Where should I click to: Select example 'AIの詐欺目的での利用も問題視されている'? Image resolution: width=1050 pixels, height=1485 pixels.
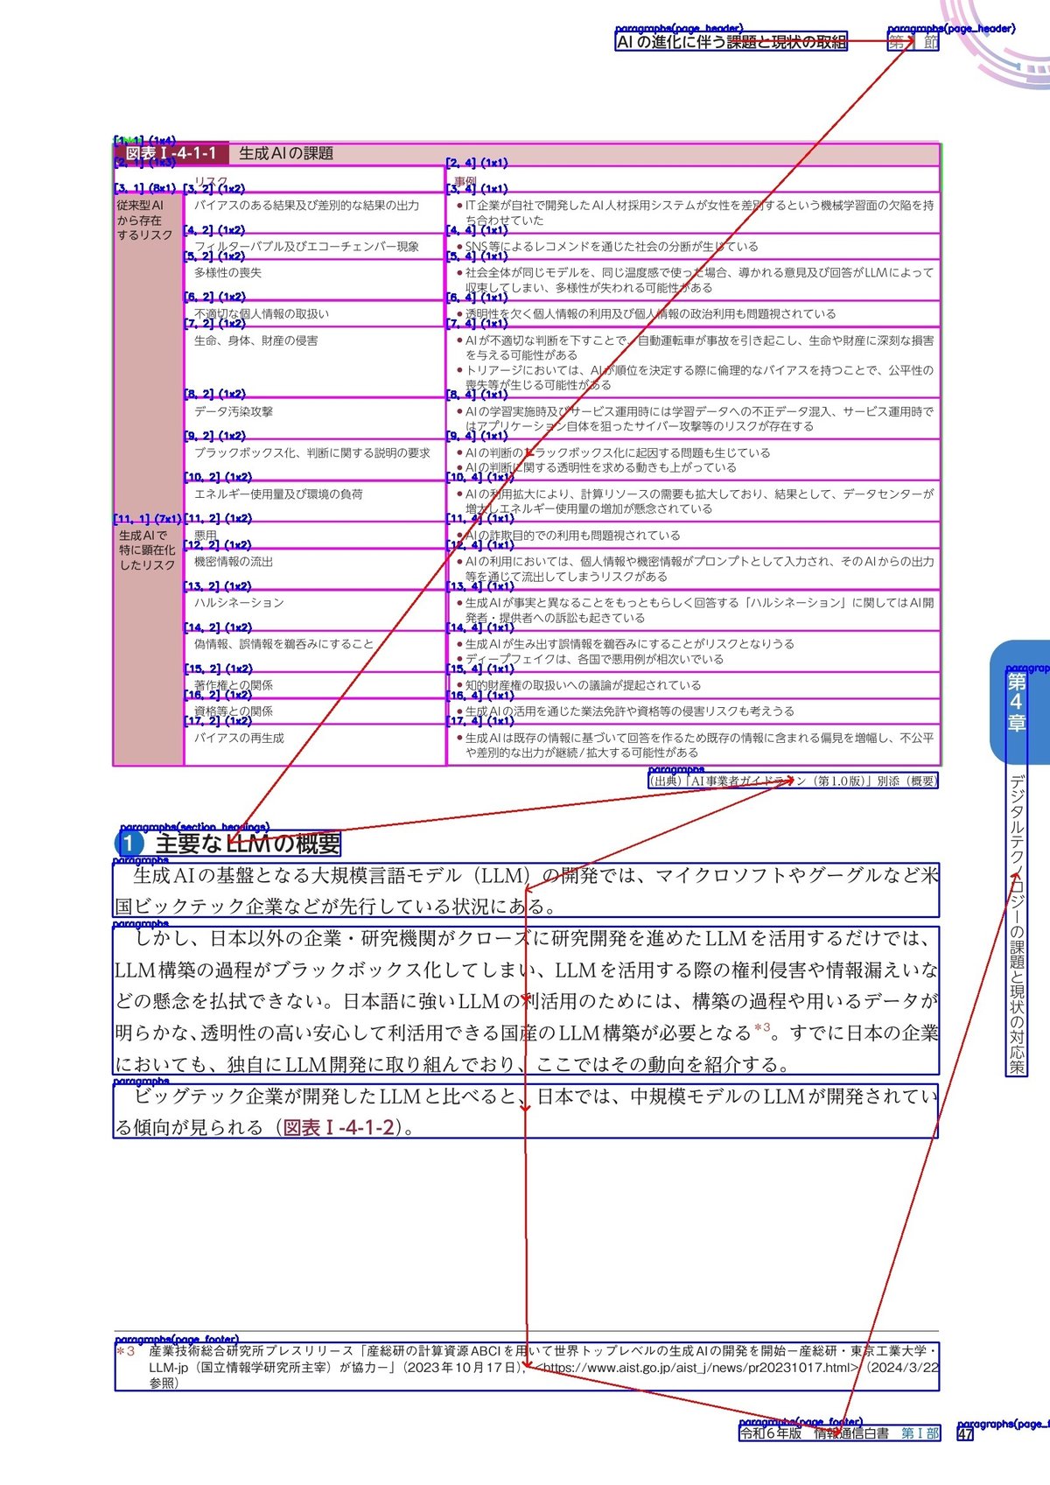coord(568,536)
